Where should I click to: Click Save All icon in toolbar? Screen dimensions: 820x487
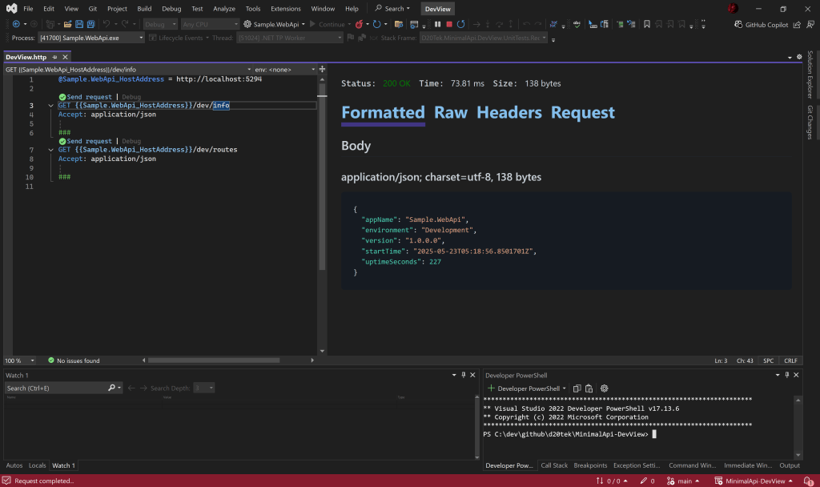coord(90,24)
